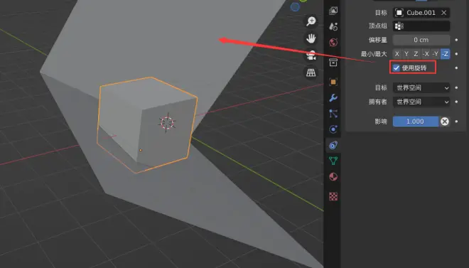This screenshot has width=469, height=268.
Task: Open the 目标 世界空间 space dropdown
Action: (421, 87)
